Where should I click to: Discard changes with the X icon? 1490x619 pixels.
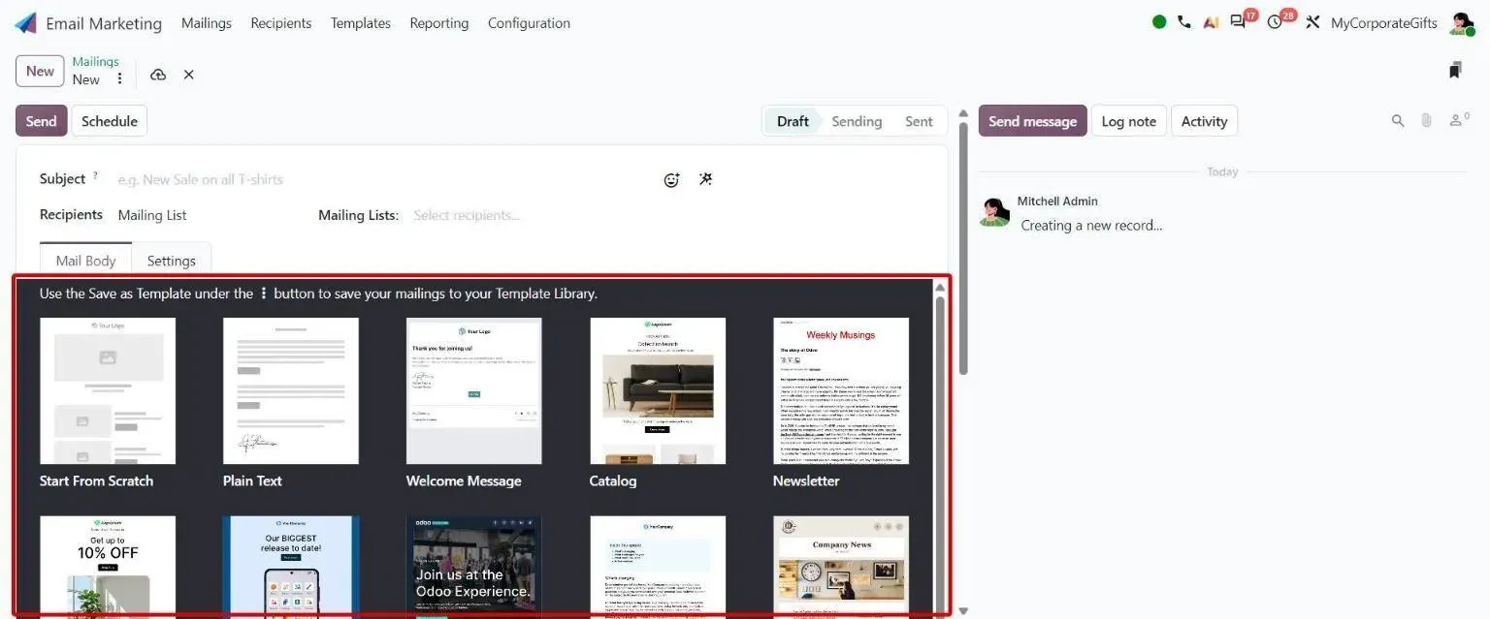189,75
